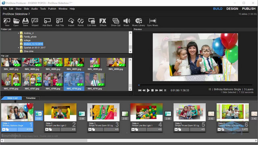The height and width of the screenshot is (145, 258).
Task: Select the Slide List tab
Action: (x=12, y=98)
